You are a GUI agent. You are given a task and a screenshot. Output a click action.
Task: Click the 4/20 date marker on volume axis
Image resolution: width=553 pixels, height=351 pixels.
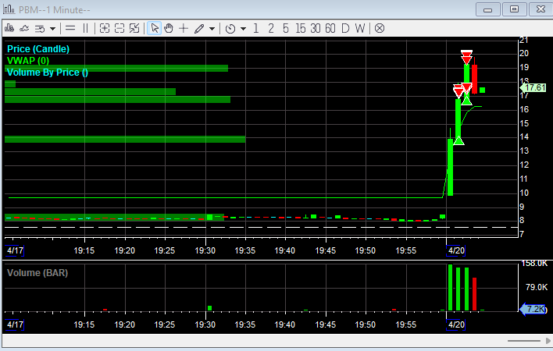[x=456, y=324]
